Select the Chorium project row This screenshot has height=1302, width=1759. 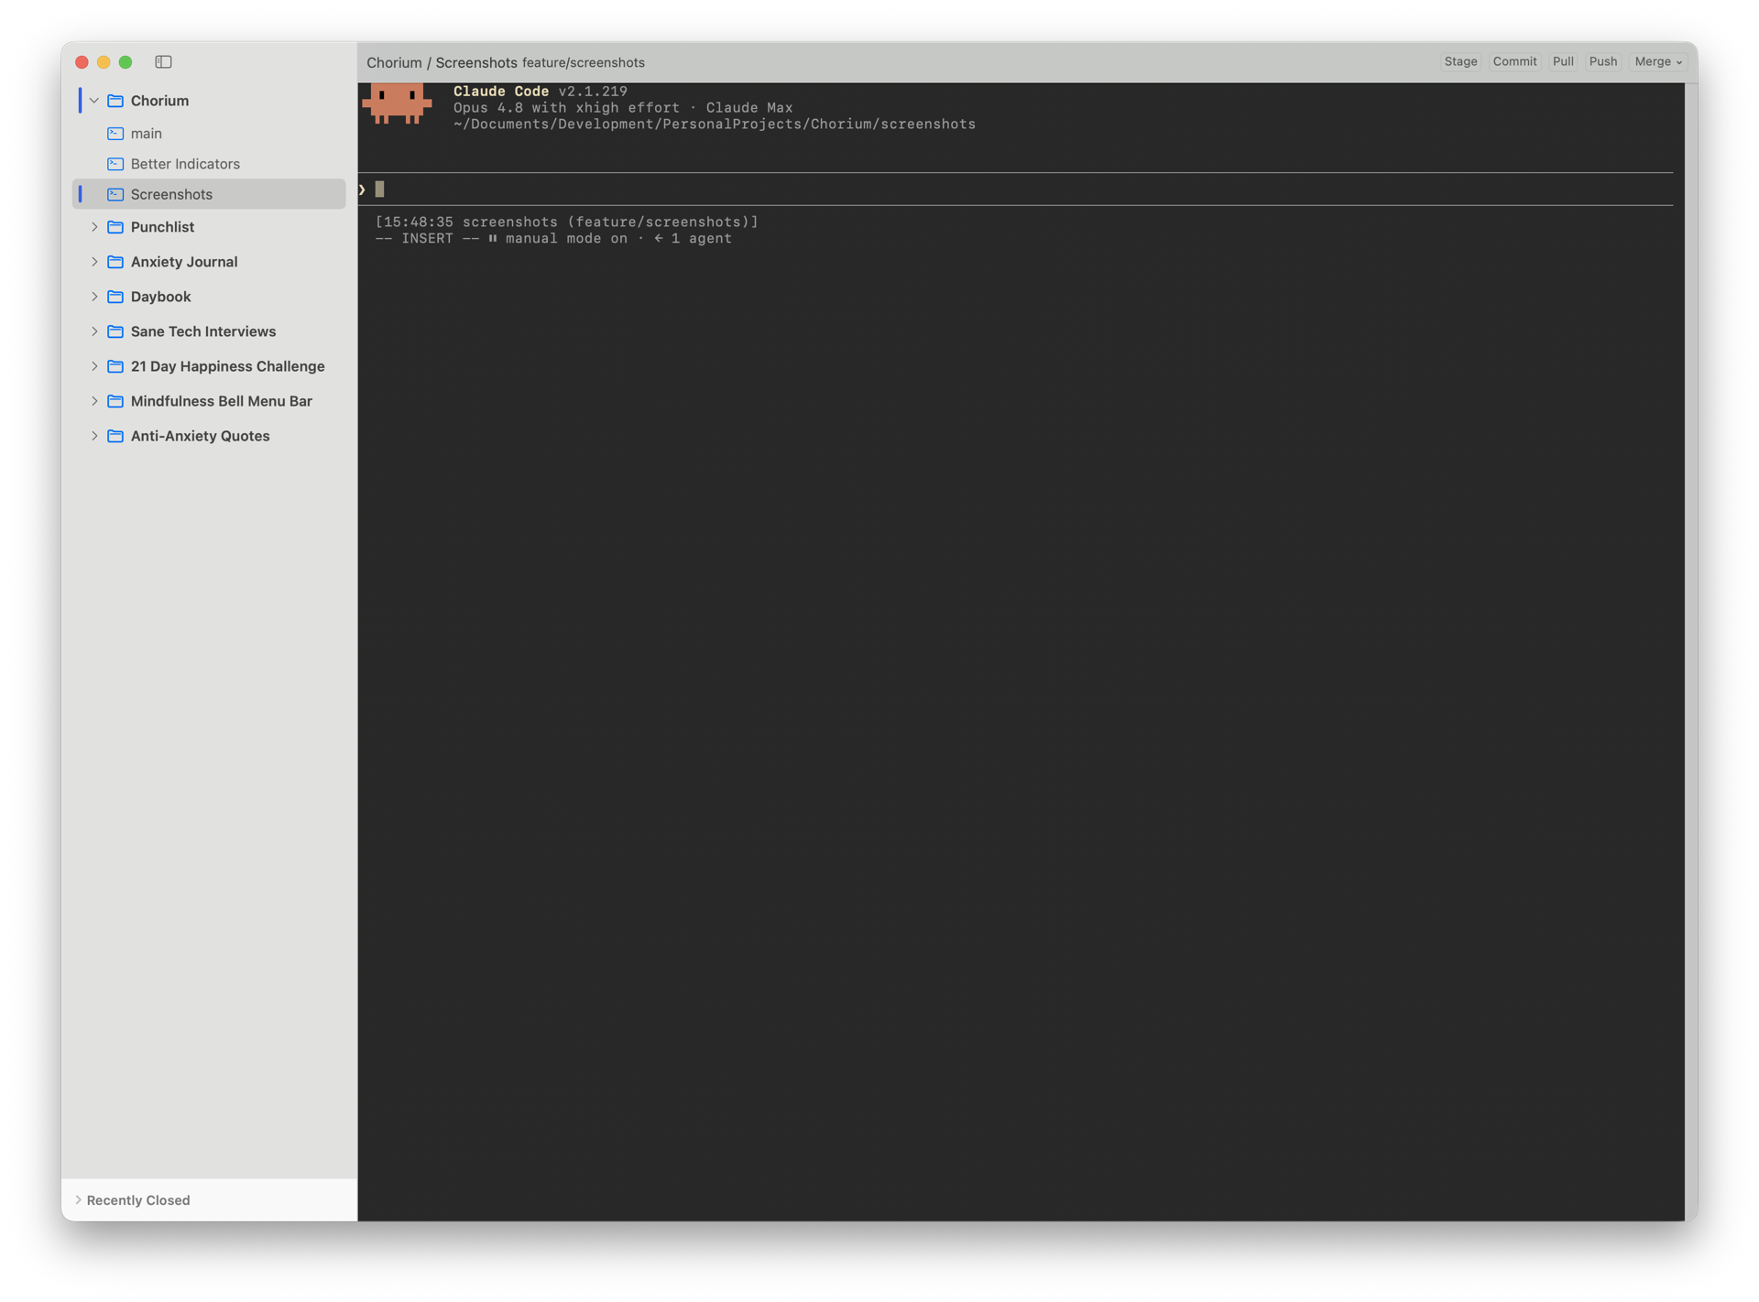tap(209, 101)
